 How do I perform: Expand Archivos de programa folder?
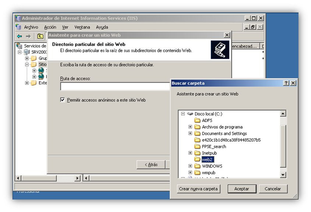pyautogui.click(x=190, y=127)
